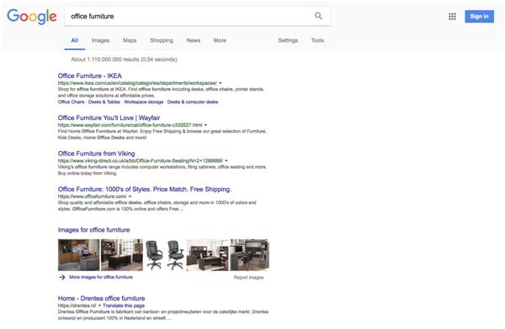Select the All tab
This screenshot has width=505, height=329.
click(x=75, y=40)
